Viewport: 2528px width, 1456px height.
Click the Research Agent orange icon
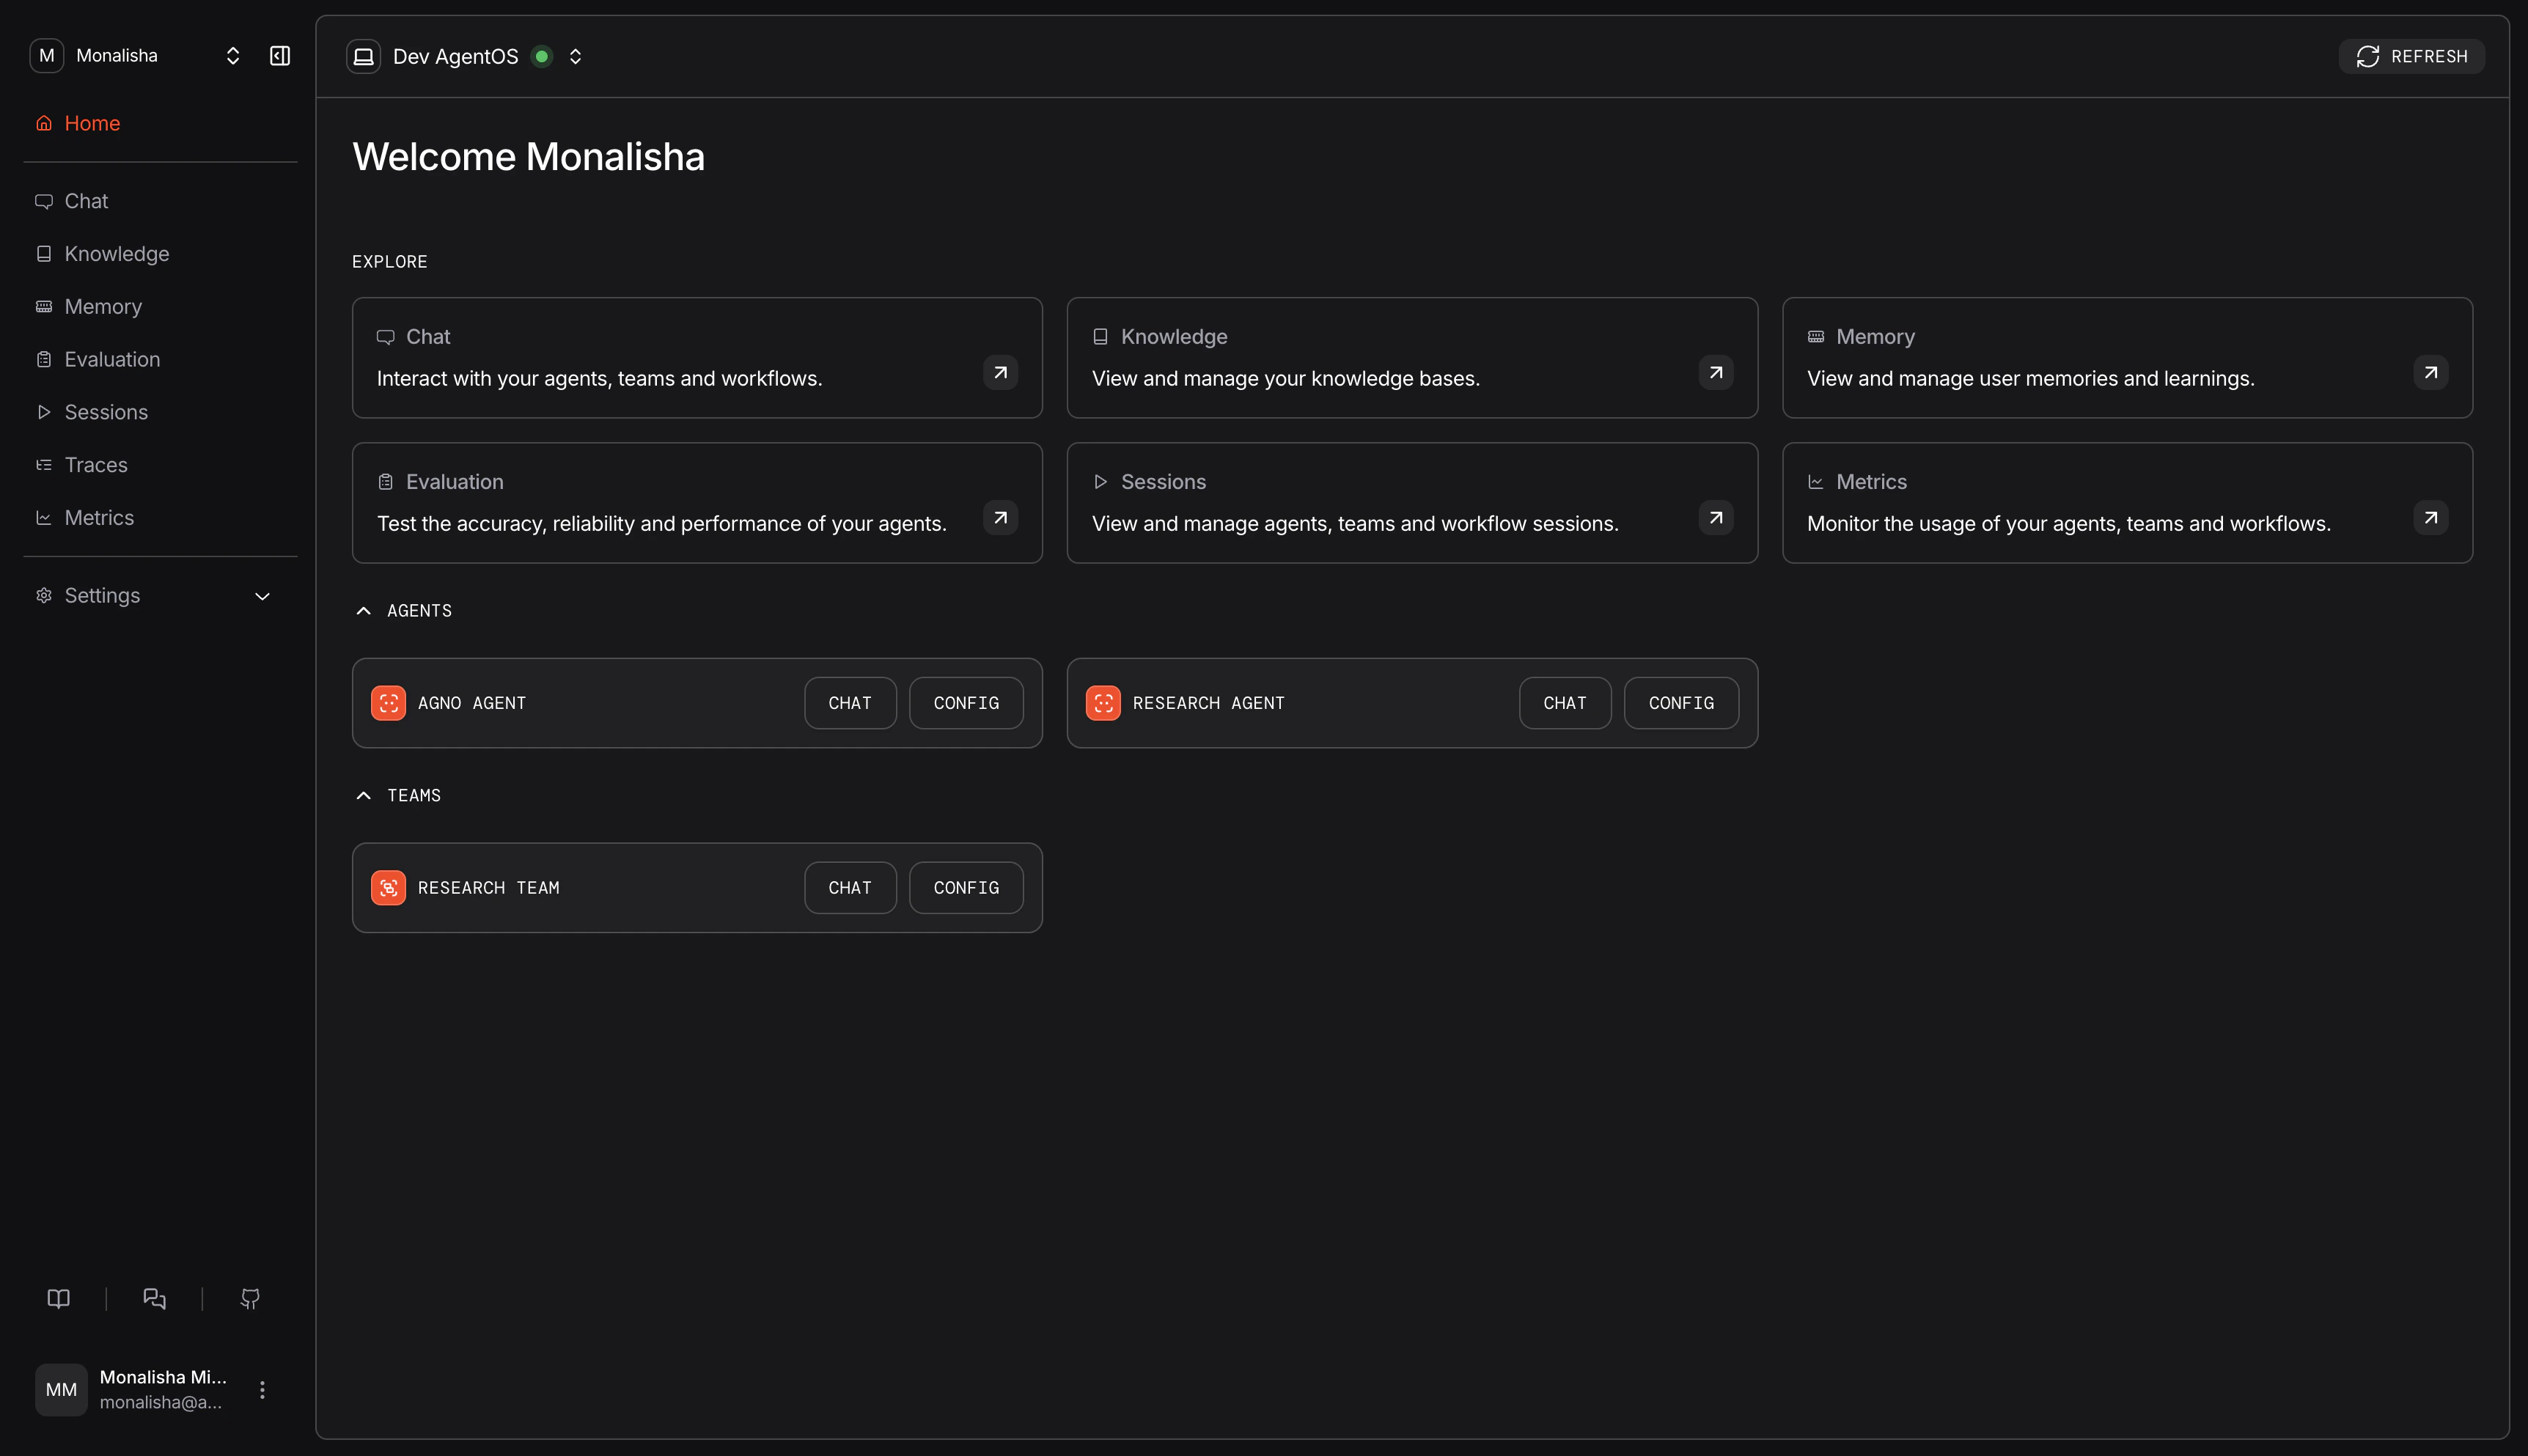click(x=1103, y=703)
